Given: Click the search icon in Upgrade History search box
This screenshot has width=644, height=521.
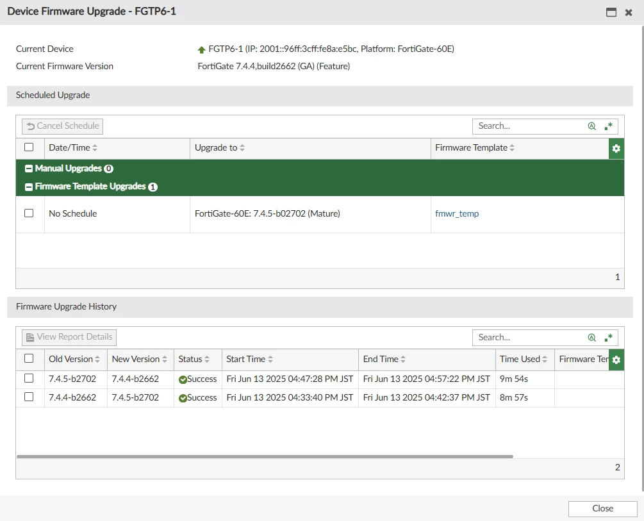Looking at the screenshot, I should pyautogui.click(x=592, y=337).
